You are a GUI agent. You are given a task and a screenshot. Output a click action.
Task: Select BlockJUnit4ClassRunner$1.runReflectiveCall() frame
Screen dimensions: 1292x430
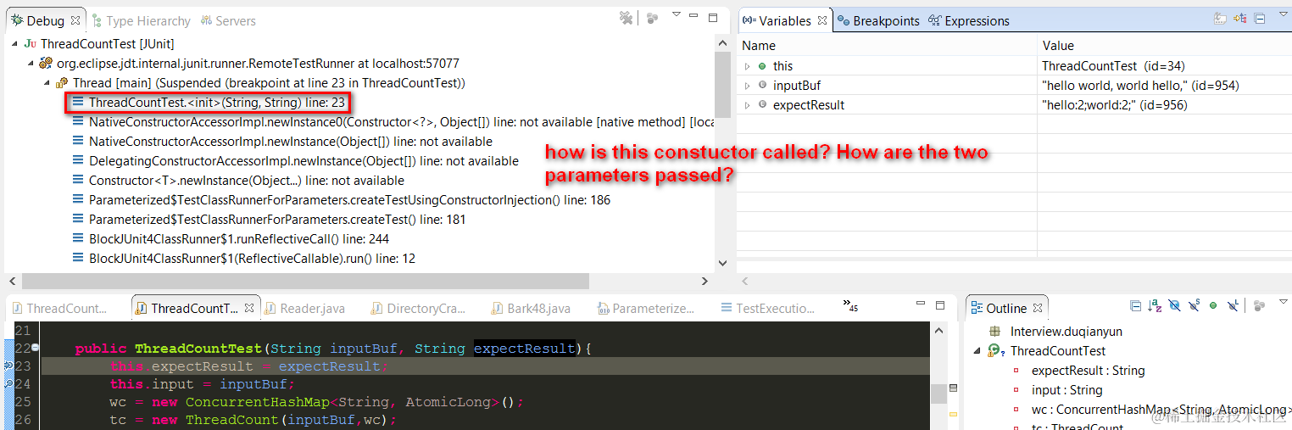click(238, 238)
